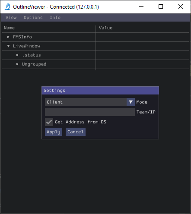191x214 pixels.
Task: Click the Team/IP label text
Action: (146, 112)
